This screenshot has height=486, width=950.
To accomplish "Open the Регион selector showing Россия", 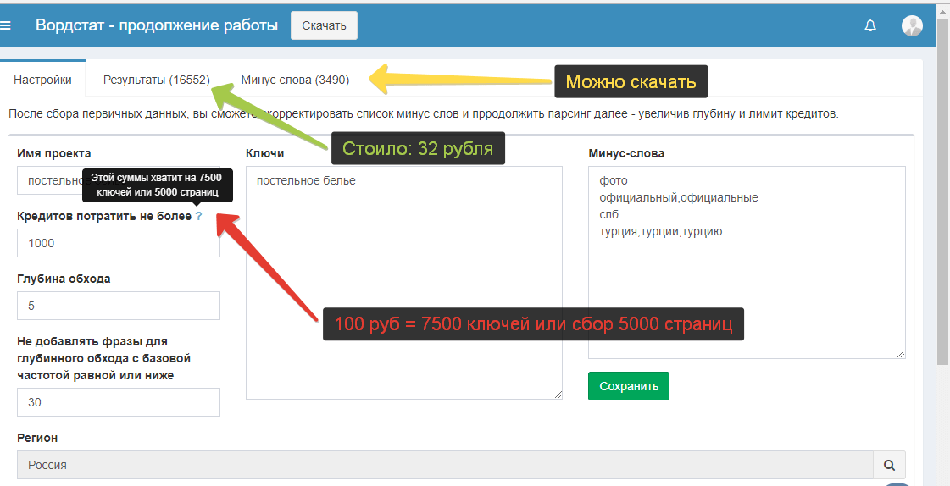I will 445,465.
